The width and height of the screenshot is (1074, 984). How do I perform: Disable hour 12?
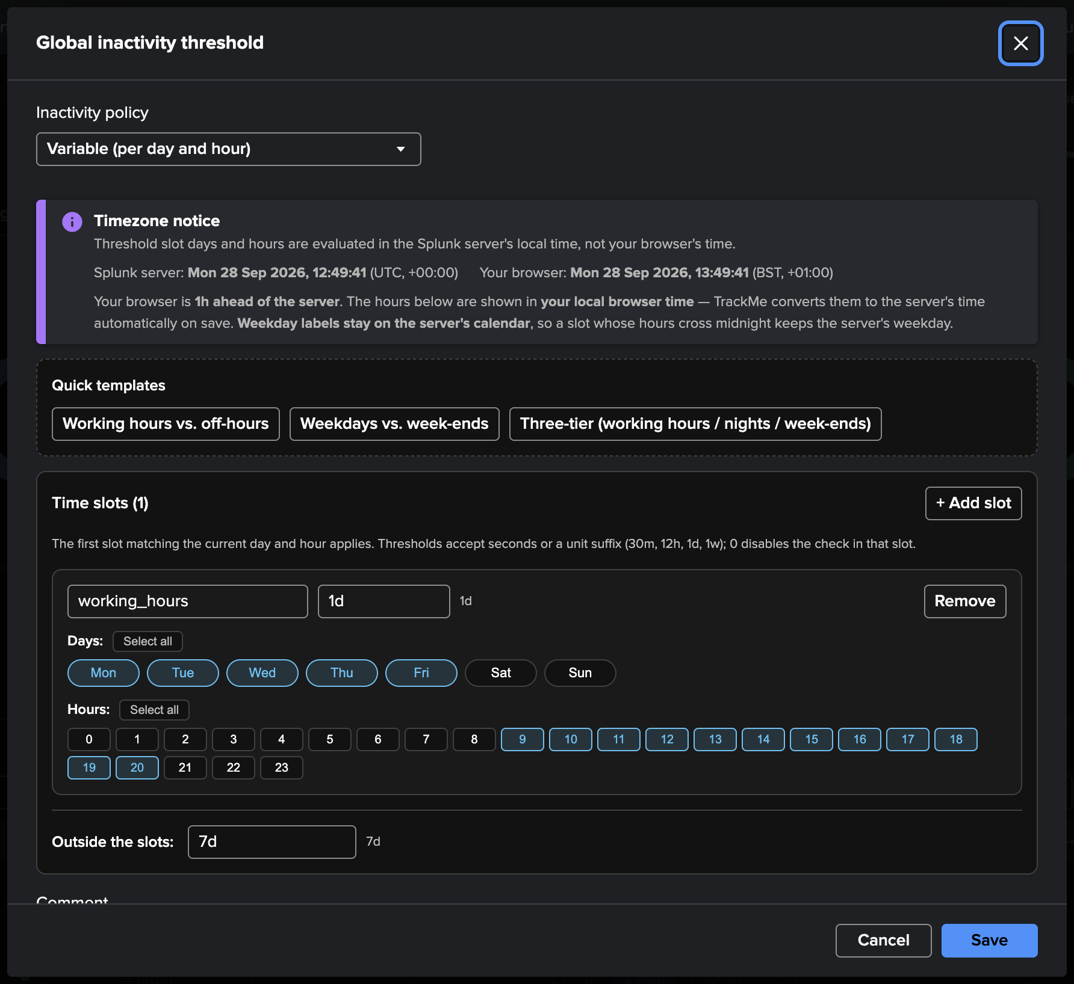(x=667, y=739)
